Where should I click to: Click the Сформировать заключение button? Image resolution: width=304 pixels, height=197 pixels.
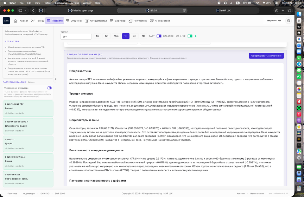point(266,56)
